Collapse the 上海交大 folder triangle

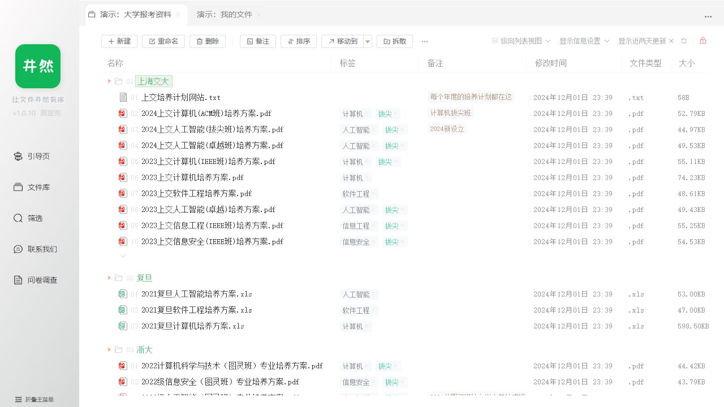pyautogui.click(x=109, y=81)
